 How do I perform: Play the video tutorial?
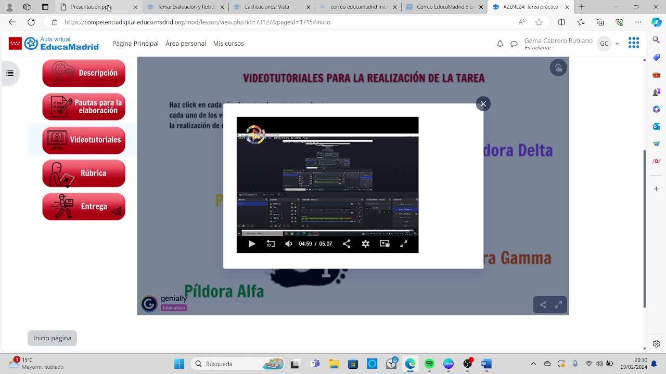tap(252, 244)
